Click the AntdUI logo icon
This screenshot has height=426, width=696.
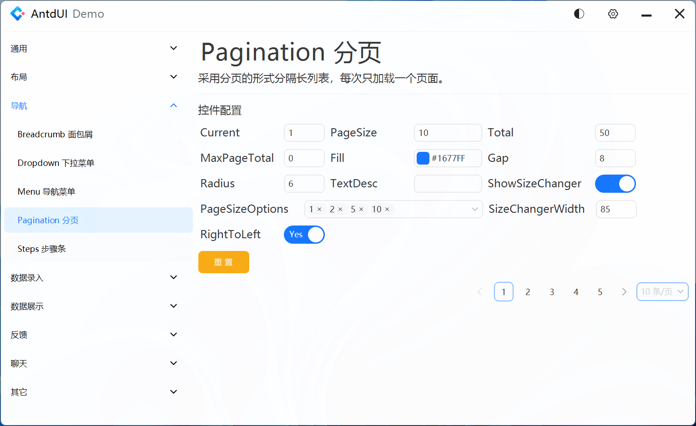(x=18, y=14)
